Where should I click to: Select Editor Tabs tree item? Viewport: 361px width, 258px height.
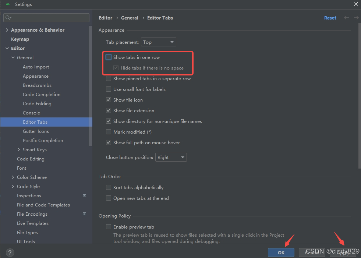46,122
